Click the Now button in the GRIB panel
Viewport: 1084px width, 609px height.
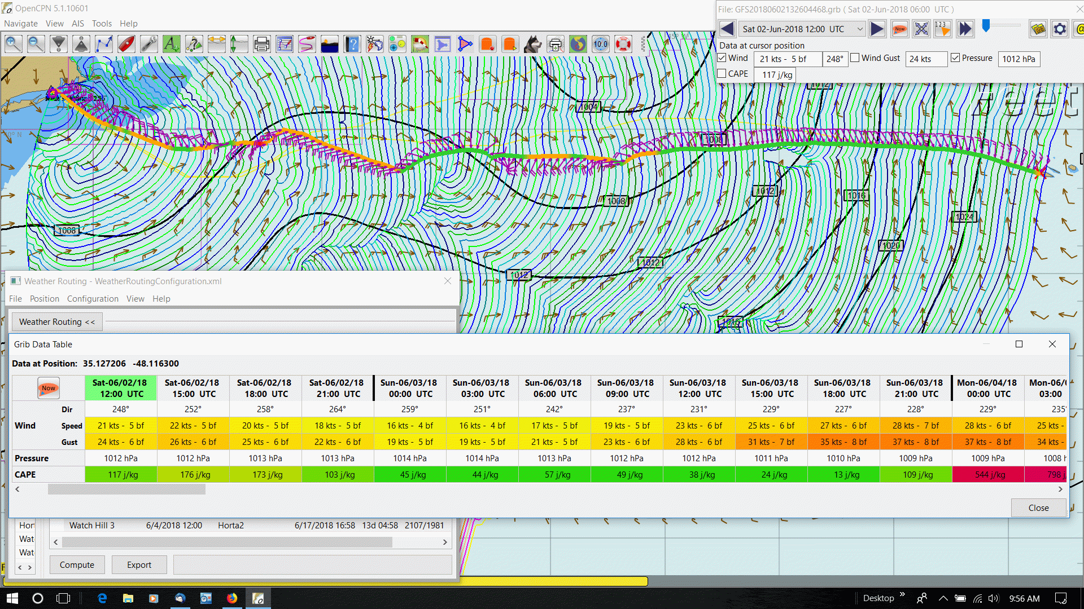899,29
